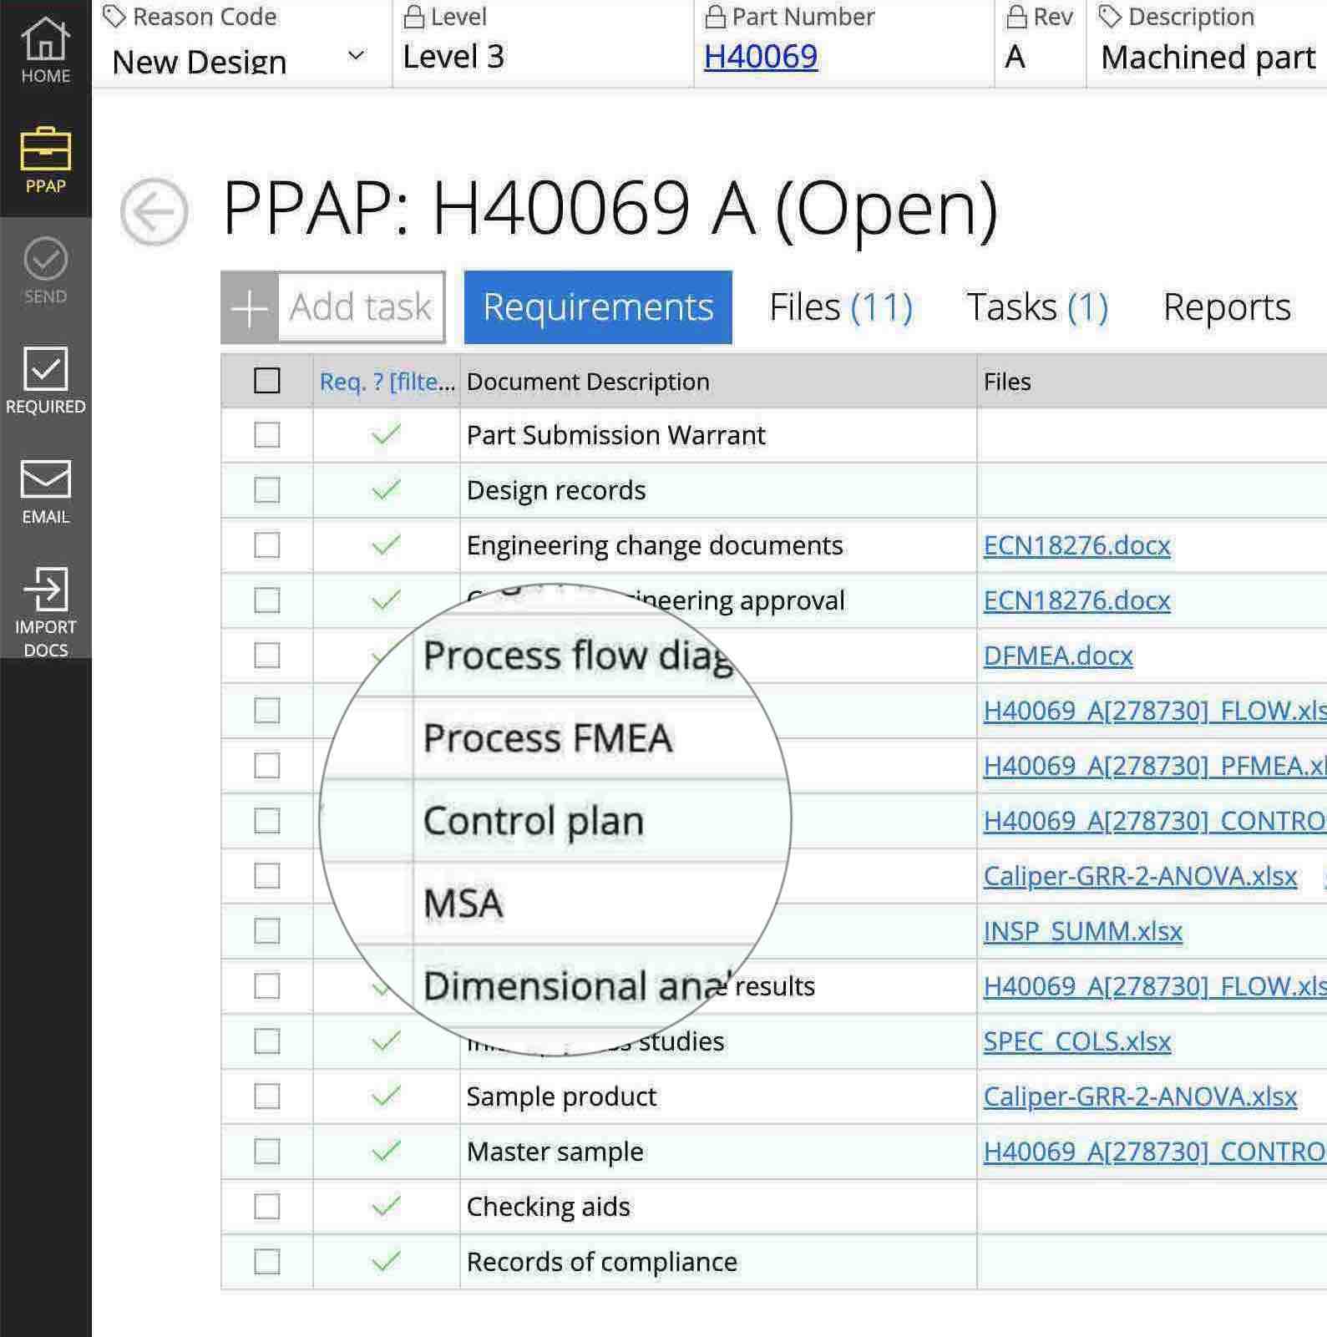Click the Description tag icon

point(1110,17)
